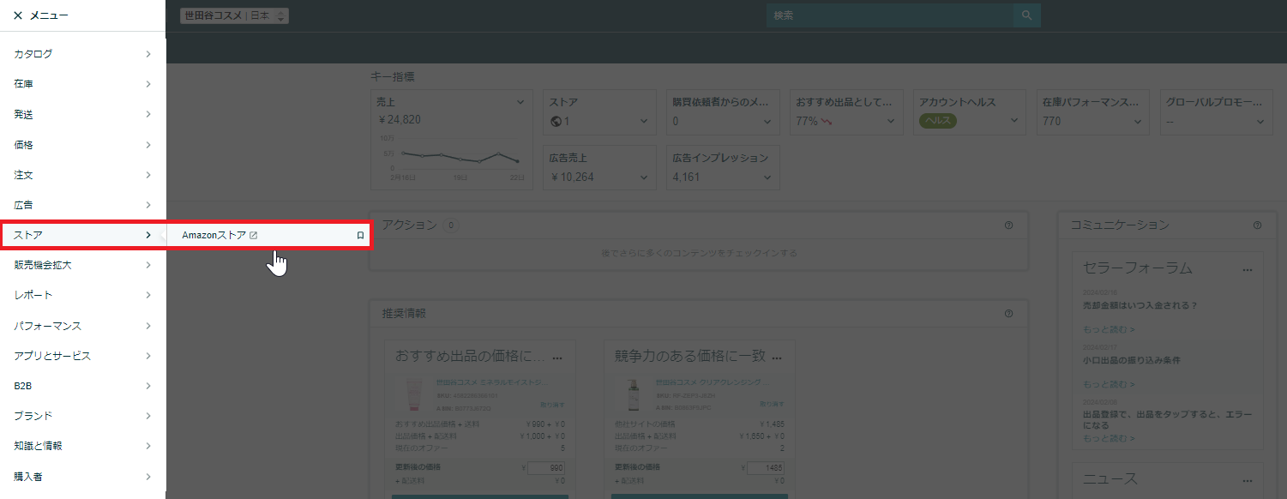Expand the アカウントヘルス card chevron
Image resolution: width=1287 pixels, height=499 pixels.
point(1014,121)
